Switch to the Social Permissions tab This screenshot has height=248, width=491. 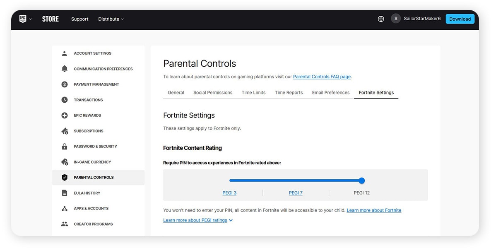(x=213, y=93)
